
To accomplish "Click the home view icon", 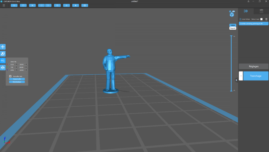I will point(230,12).
